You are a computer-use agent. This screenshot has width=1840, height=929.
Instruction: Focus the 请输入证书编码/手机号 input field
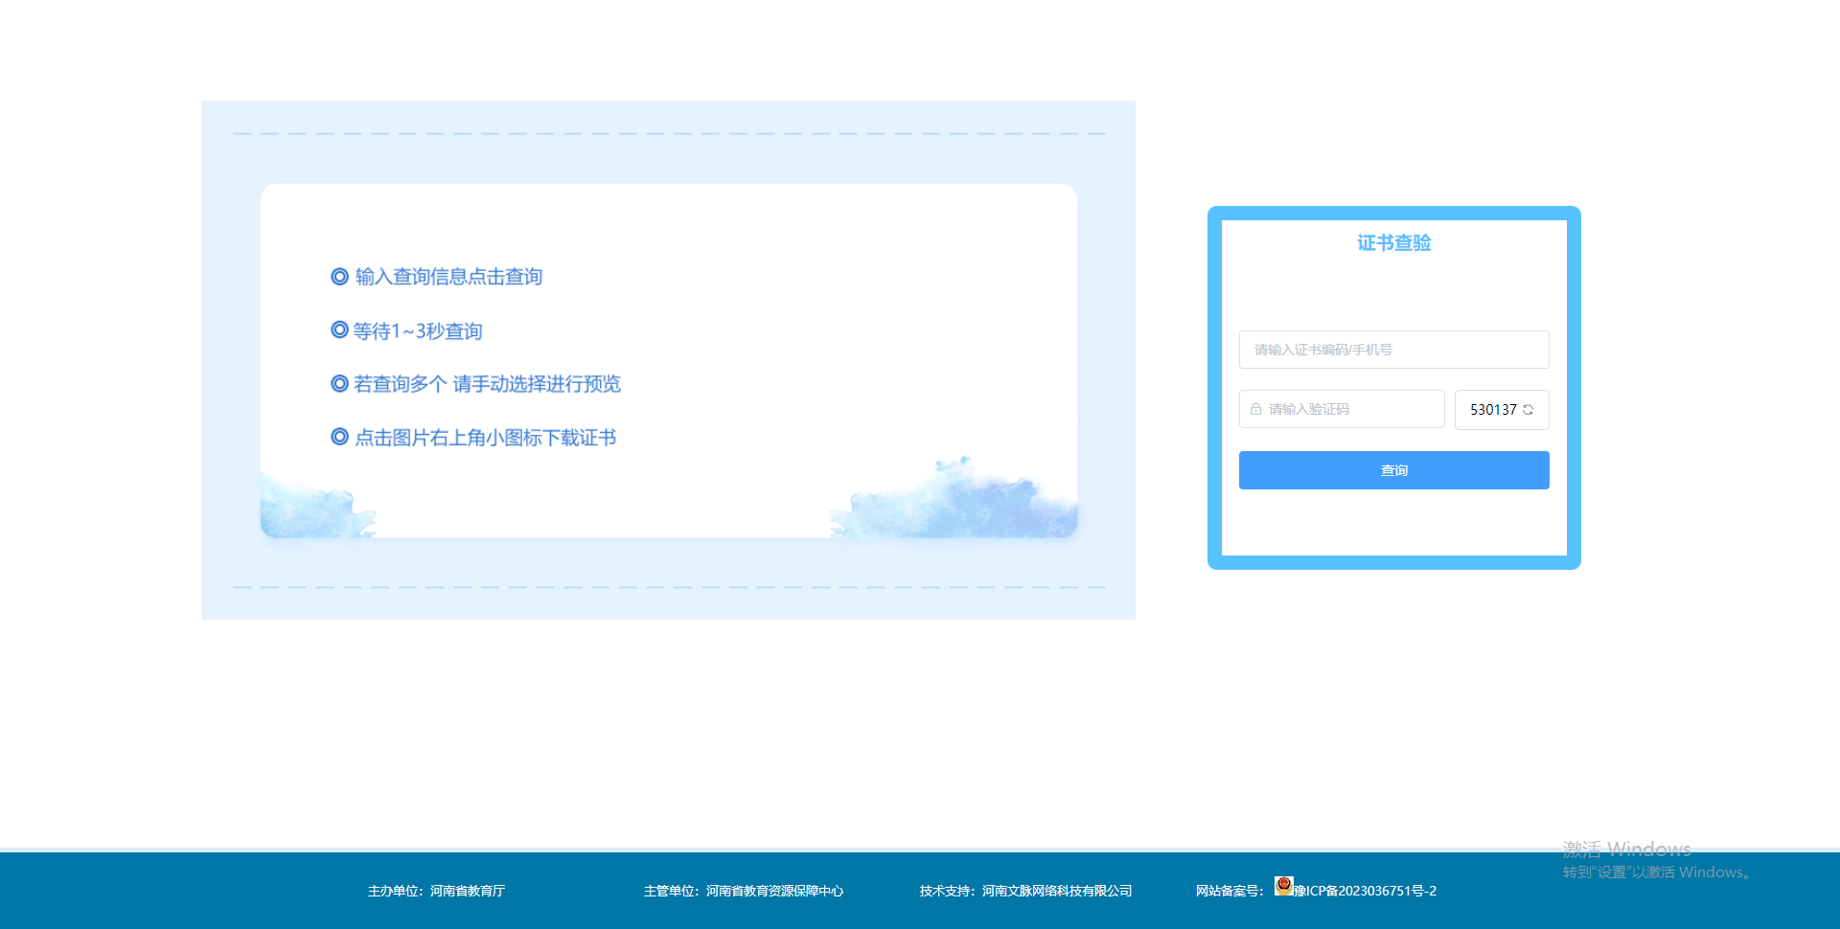[1393, 350]
